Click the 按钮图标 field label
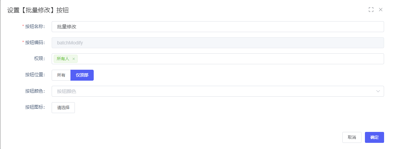The height and width of the screenshot is (149, 394). 35,107
